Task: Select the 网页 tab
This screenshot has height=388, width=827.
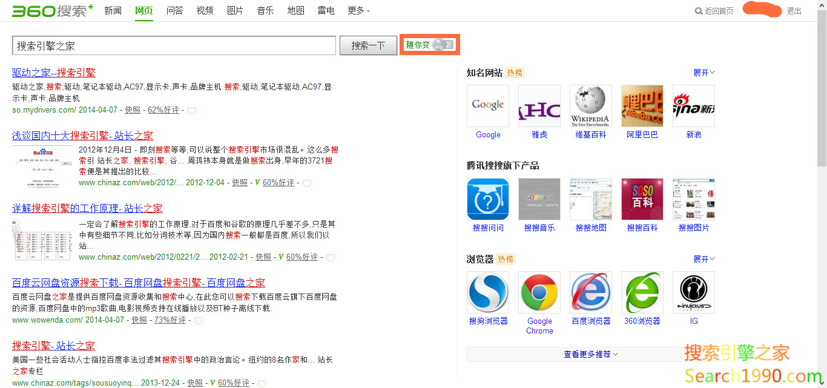Action: [x=144, y=10]
